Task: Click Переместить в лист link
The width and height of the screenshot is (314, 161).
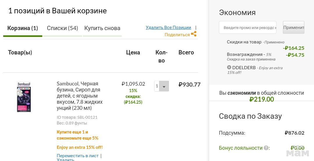Action: 78,156
